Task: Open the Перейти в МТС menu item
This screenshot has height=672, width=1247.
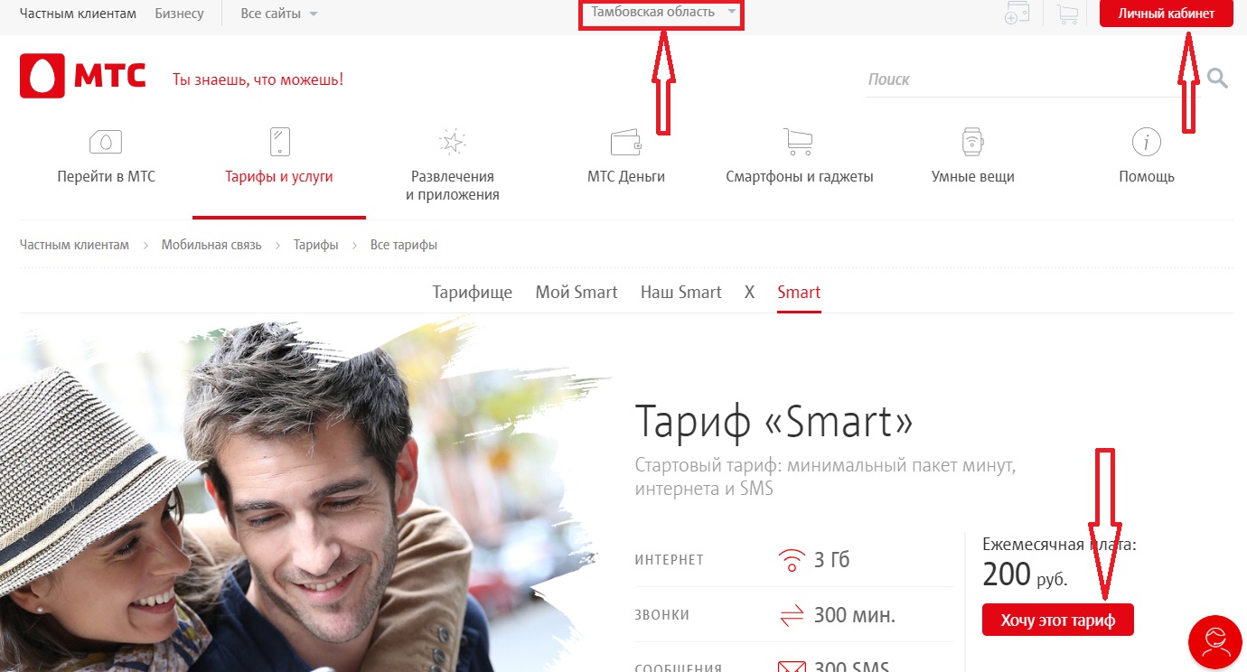Action: coord(106,177)
